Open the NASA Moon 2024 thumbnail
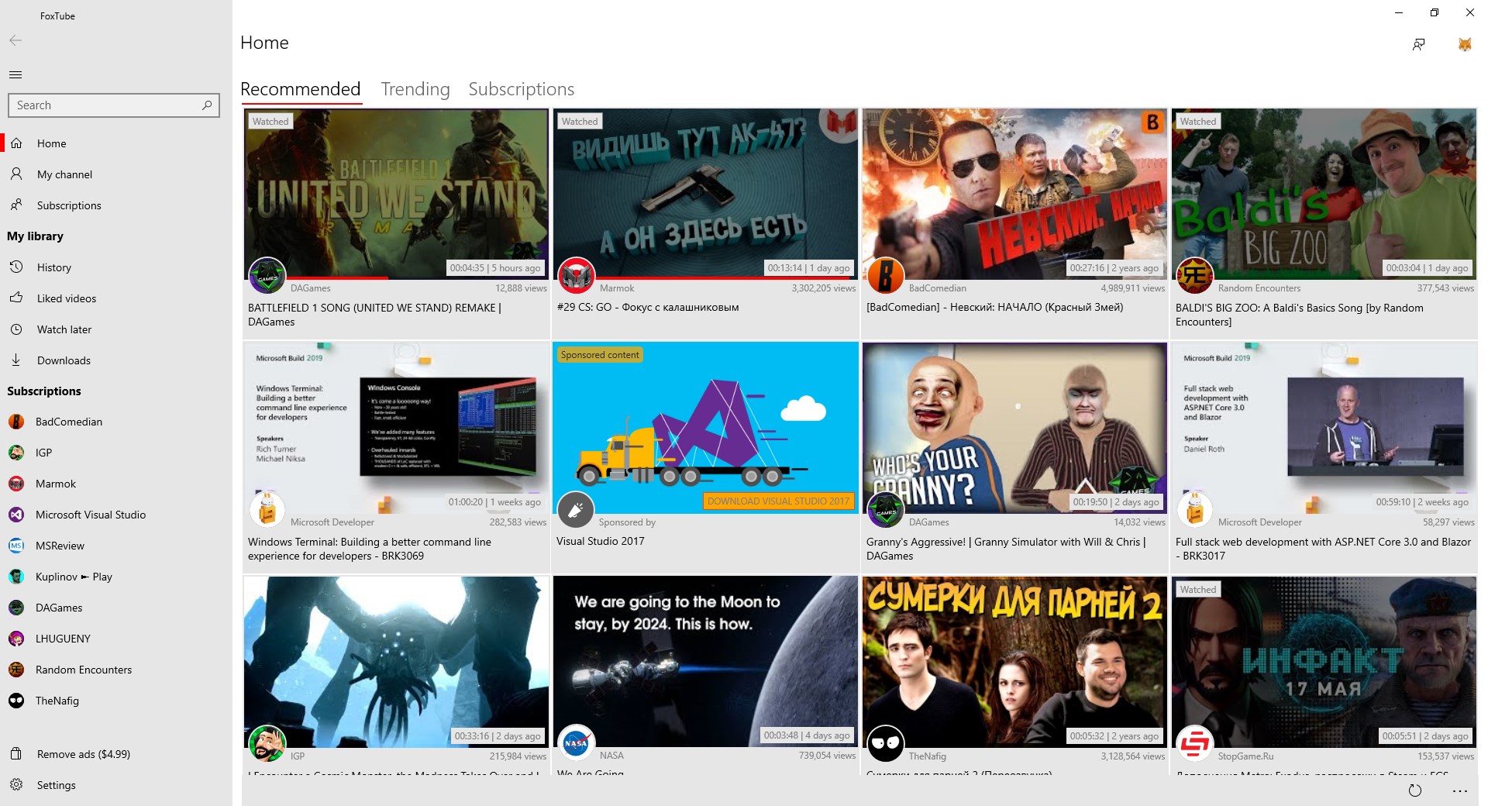 705,661
